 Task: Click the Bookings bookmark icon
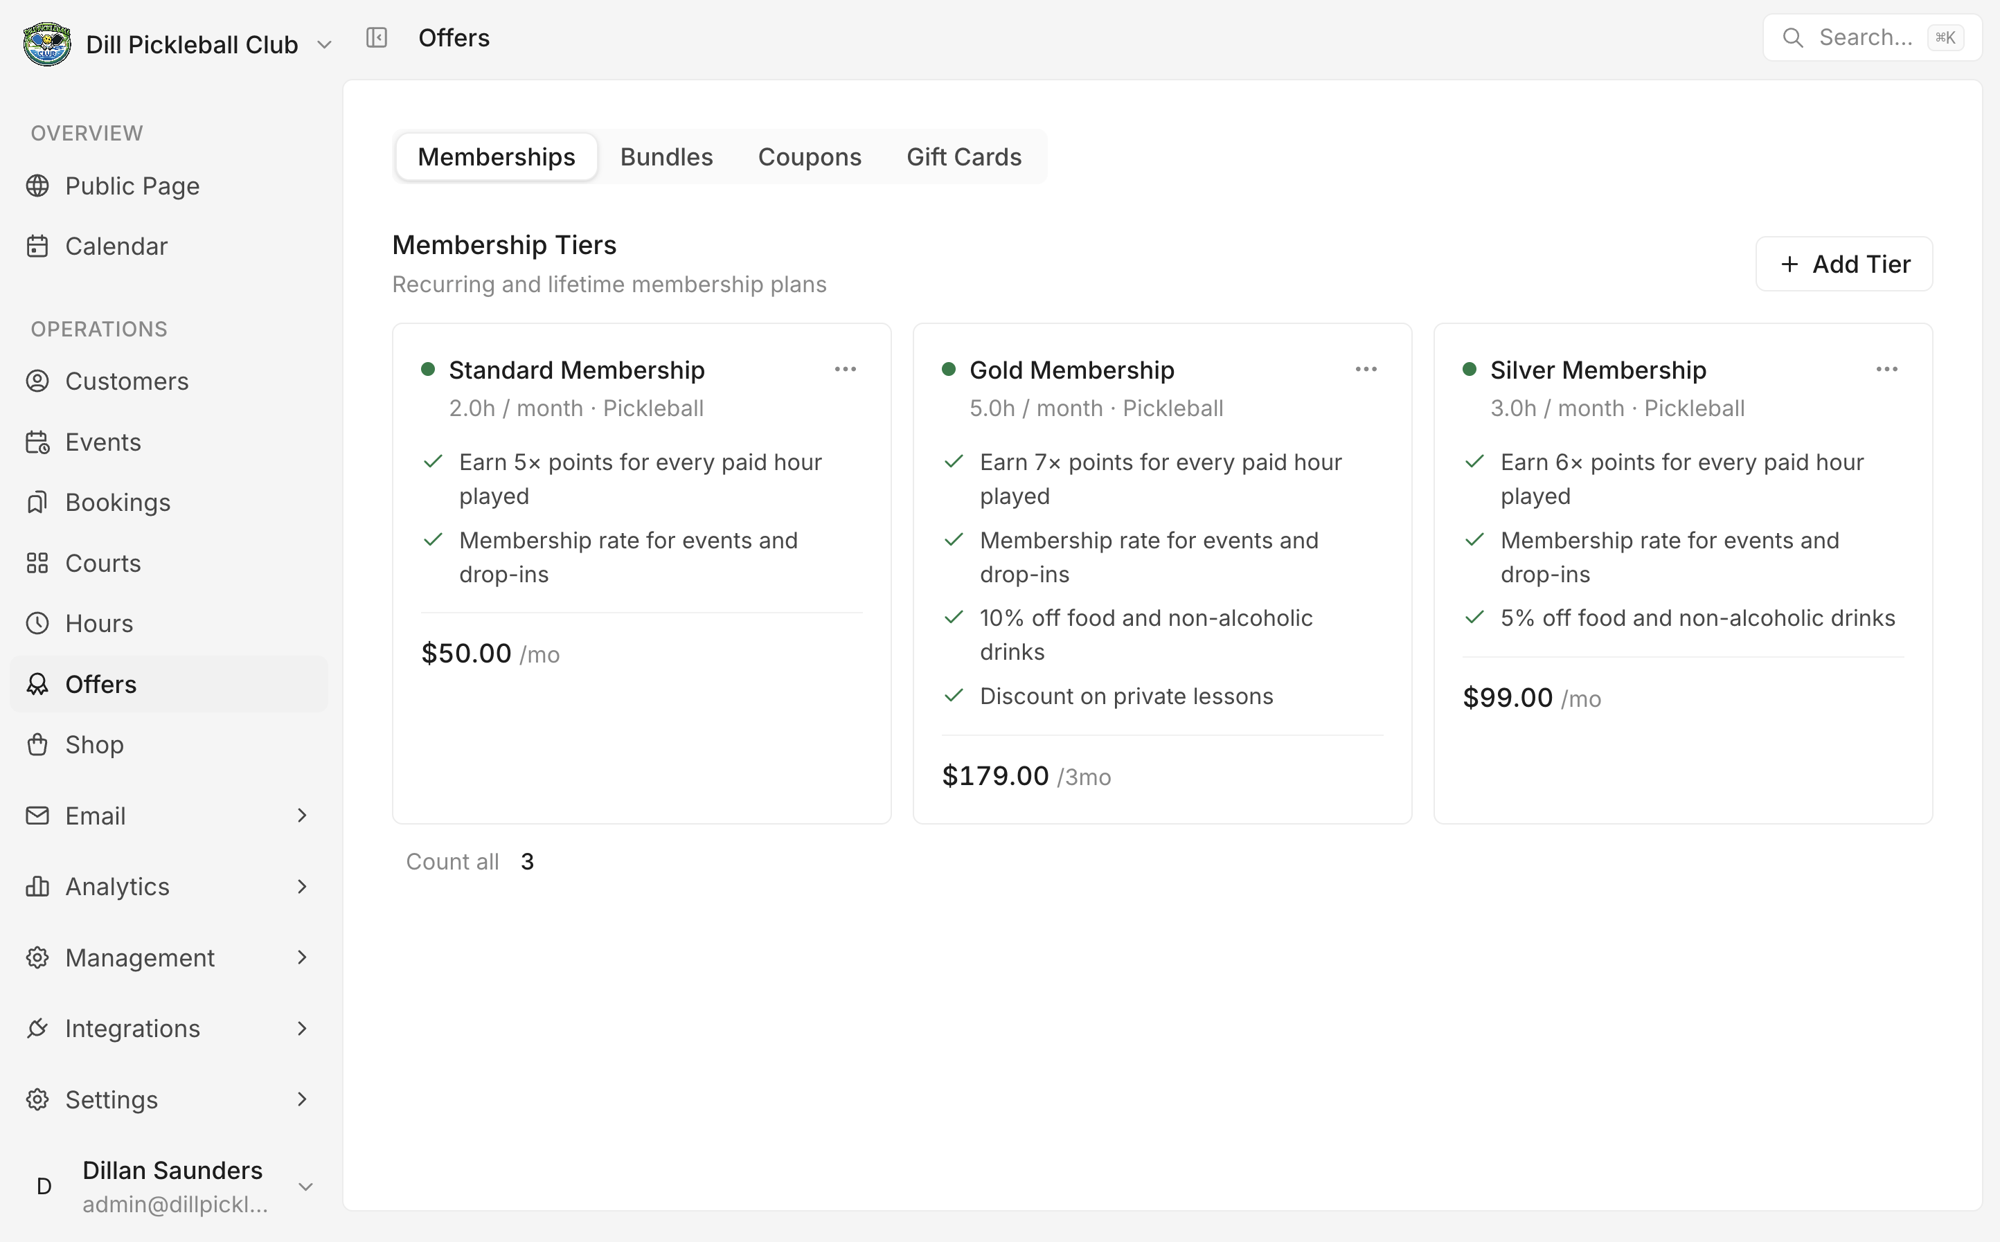point(37,502)
